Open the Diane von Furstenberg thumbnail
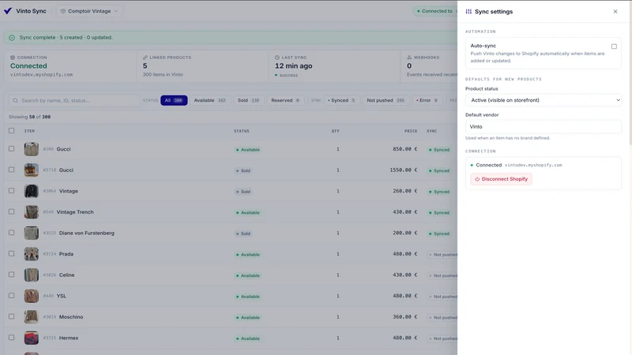This screenshot has width=632, height=355. tap(31, 233)
